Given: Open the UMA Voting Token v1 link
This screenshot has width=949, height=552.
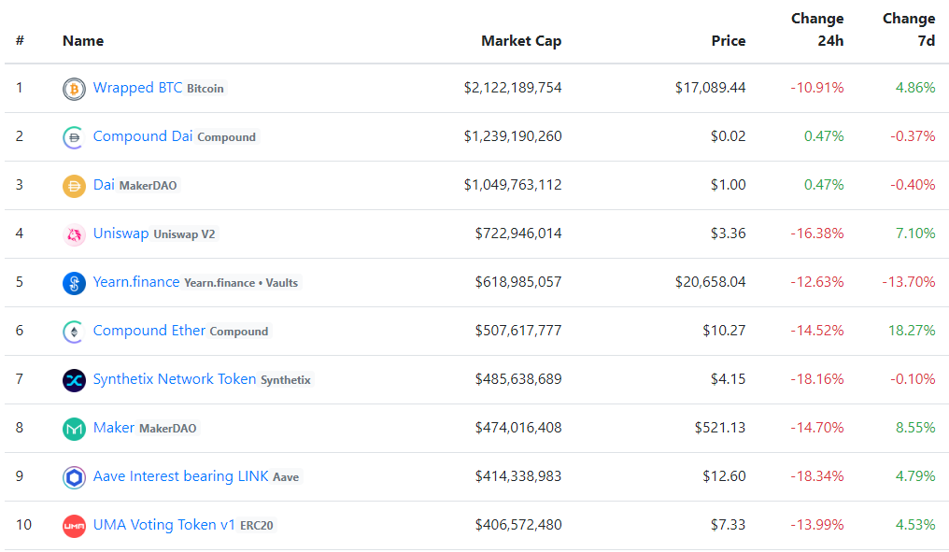Looking at the screenshot, I should tap(163, 525).
